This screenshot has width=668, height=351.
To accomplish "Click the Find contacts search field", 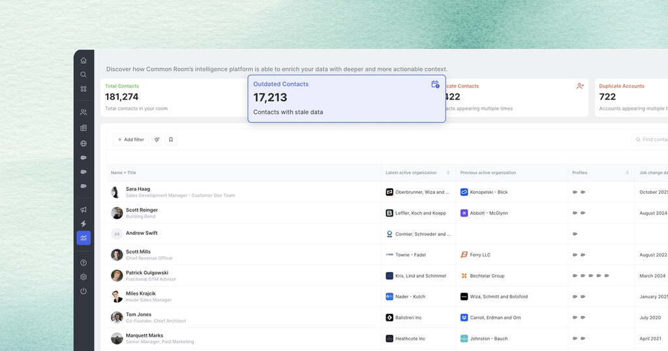I will (x=650, y=140).
